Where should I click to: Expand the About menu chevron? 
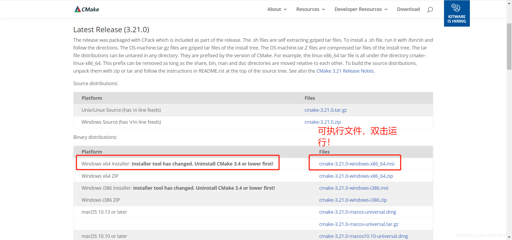click(285, 9)
